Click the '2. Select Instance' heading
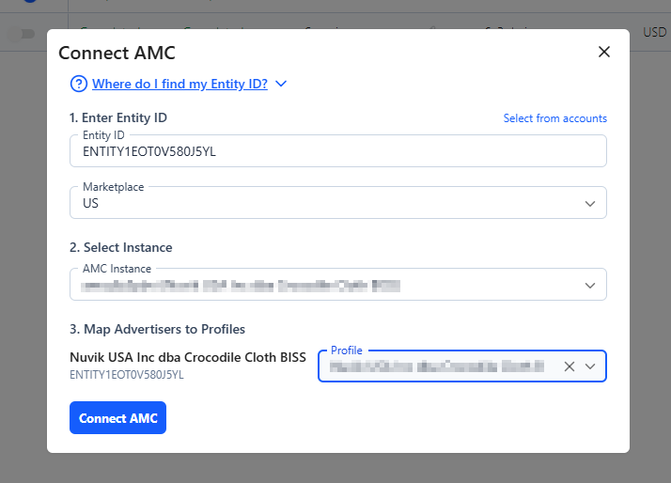The image size is (671, 483). pyautogui.click(x=120, y=247)
